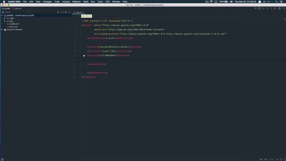286x161 pixels.
Task: Expand the .idea folder
Action: 5,18
